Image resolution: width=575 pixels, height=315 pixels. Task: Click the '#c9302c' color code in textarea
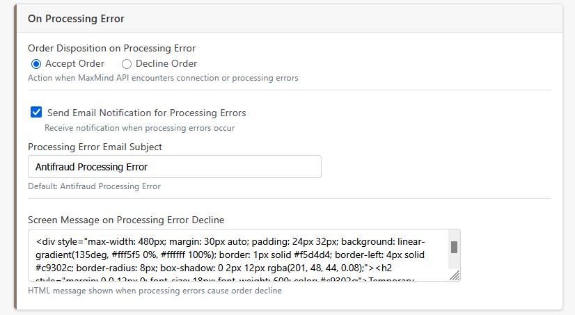54,268
